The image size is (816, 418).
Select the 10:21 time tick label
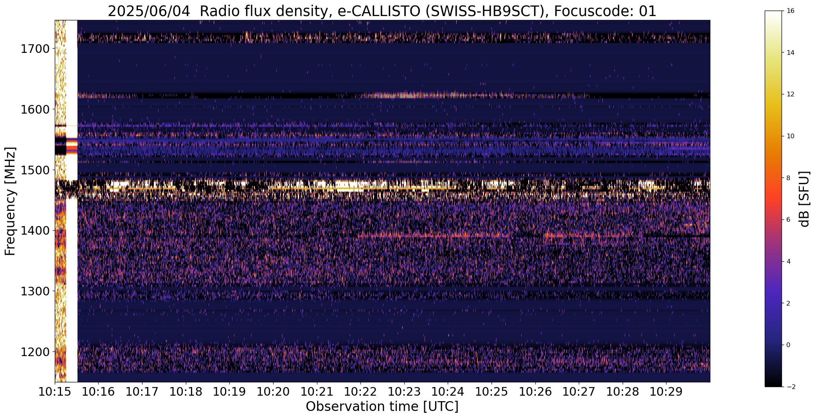(317, 392)
